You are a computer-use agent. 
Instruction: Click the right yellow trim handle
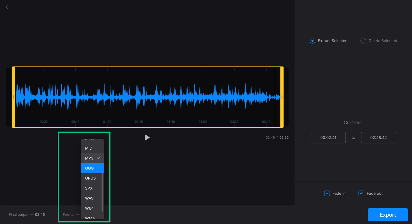coord(282,97)
